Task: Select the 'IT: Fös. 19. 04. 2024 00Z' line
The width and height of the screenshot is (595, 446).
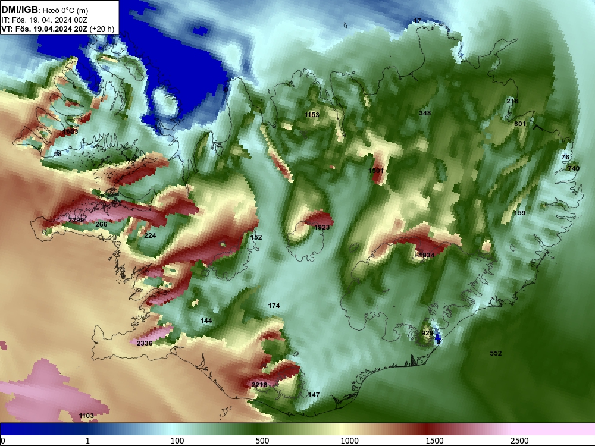Action: (x=45, y=20)
